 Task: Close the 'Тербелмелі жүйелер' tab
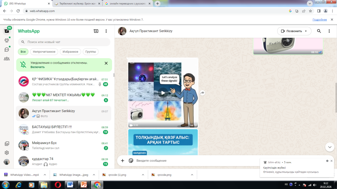point(99,4)
